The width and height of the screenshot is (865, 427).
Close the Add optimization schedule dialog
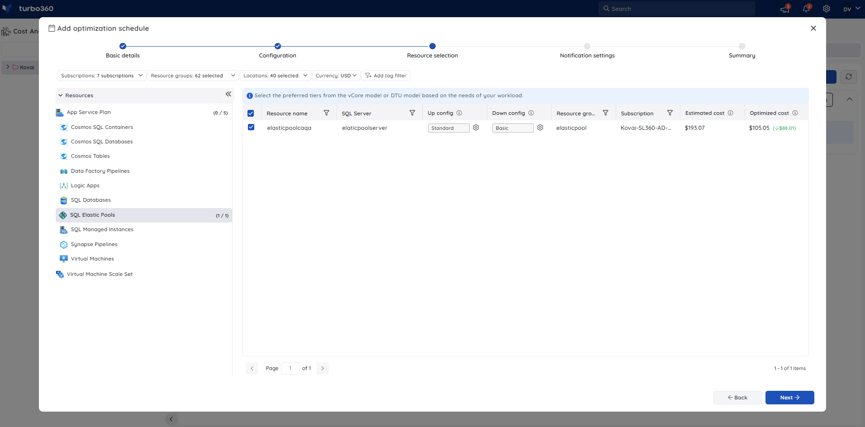pos(813,28)
